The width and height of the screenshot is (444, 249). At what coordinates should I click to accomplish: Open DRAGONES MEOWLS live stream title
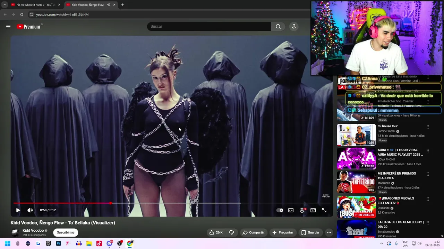pyautogui.click(x=396, y=201)
